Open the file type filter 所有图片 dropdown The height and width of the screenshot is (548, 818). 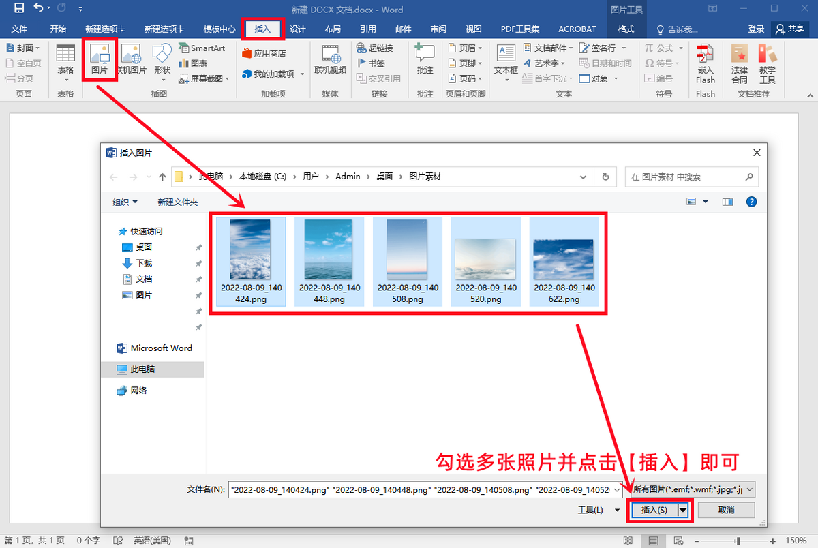click(x=693, y=489)
